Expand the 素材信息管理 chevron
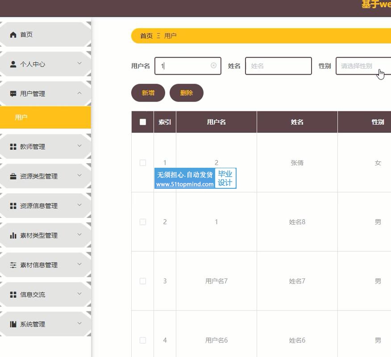Screen dimensions: 391x357 (79, 264)
